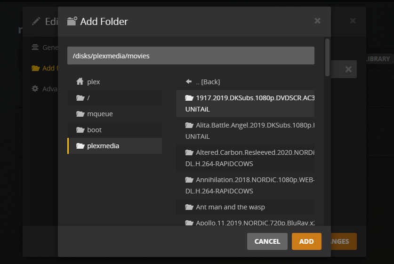This screenshot has width=394, height=264.
Task: Click the dialog's vertical scrollbar
Action: (x=327, y=56)
